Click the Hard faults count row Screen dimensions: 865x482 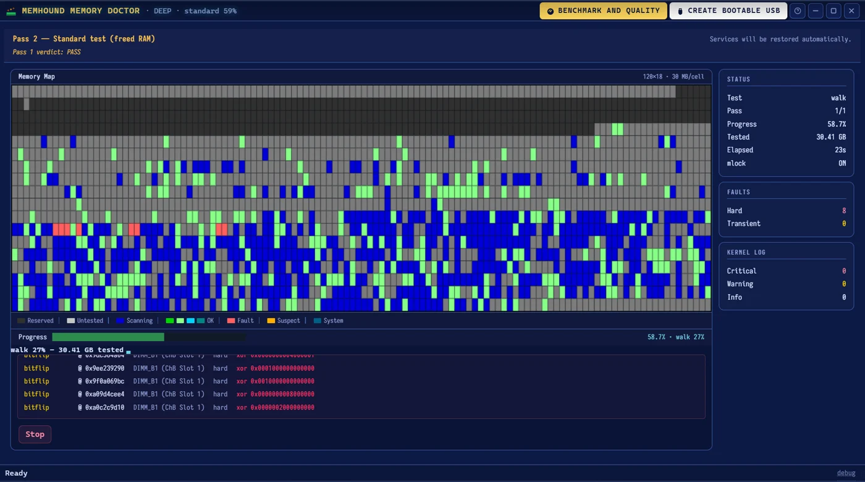(x=787, y=211)
